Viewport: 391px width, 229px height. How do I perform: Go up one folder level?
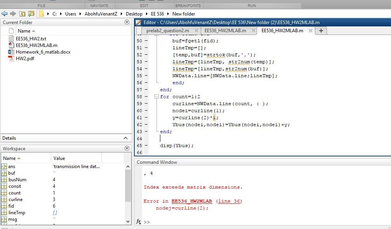coord(22,14)
